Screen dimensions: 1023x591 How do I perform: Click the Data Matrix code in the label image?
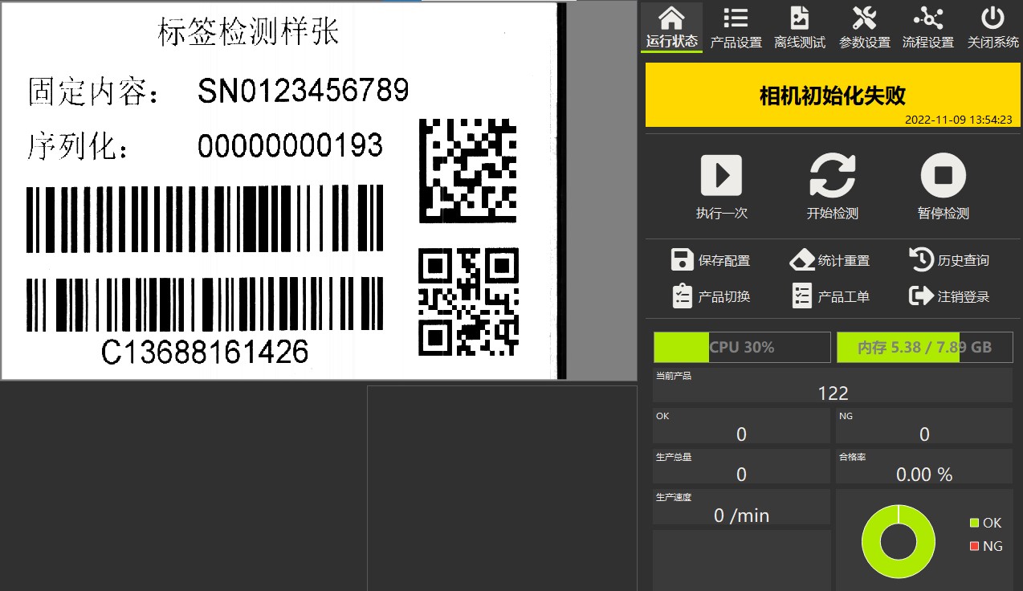(468, 170)
